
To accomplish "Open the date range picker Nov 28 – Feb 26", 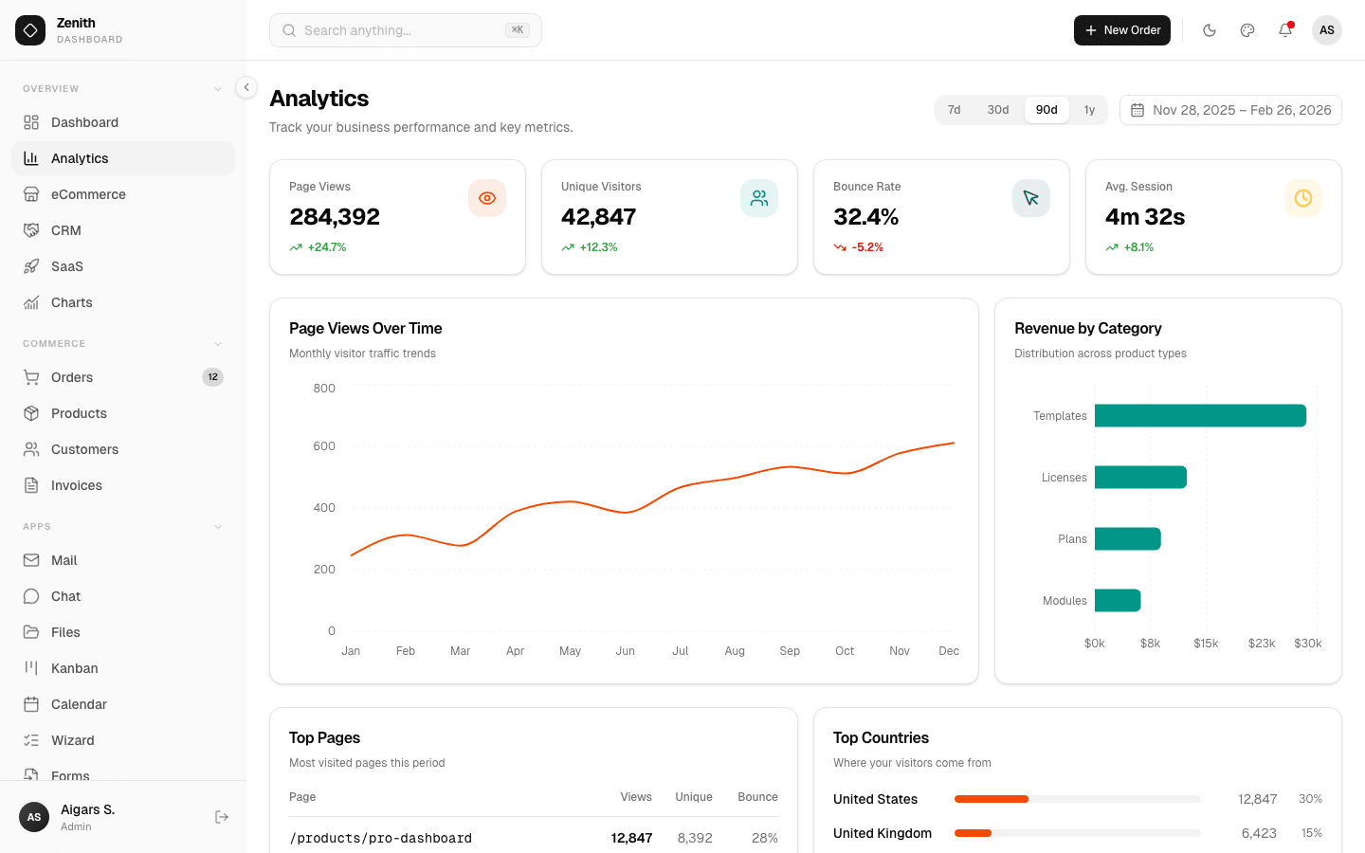I will point(1230,110).
